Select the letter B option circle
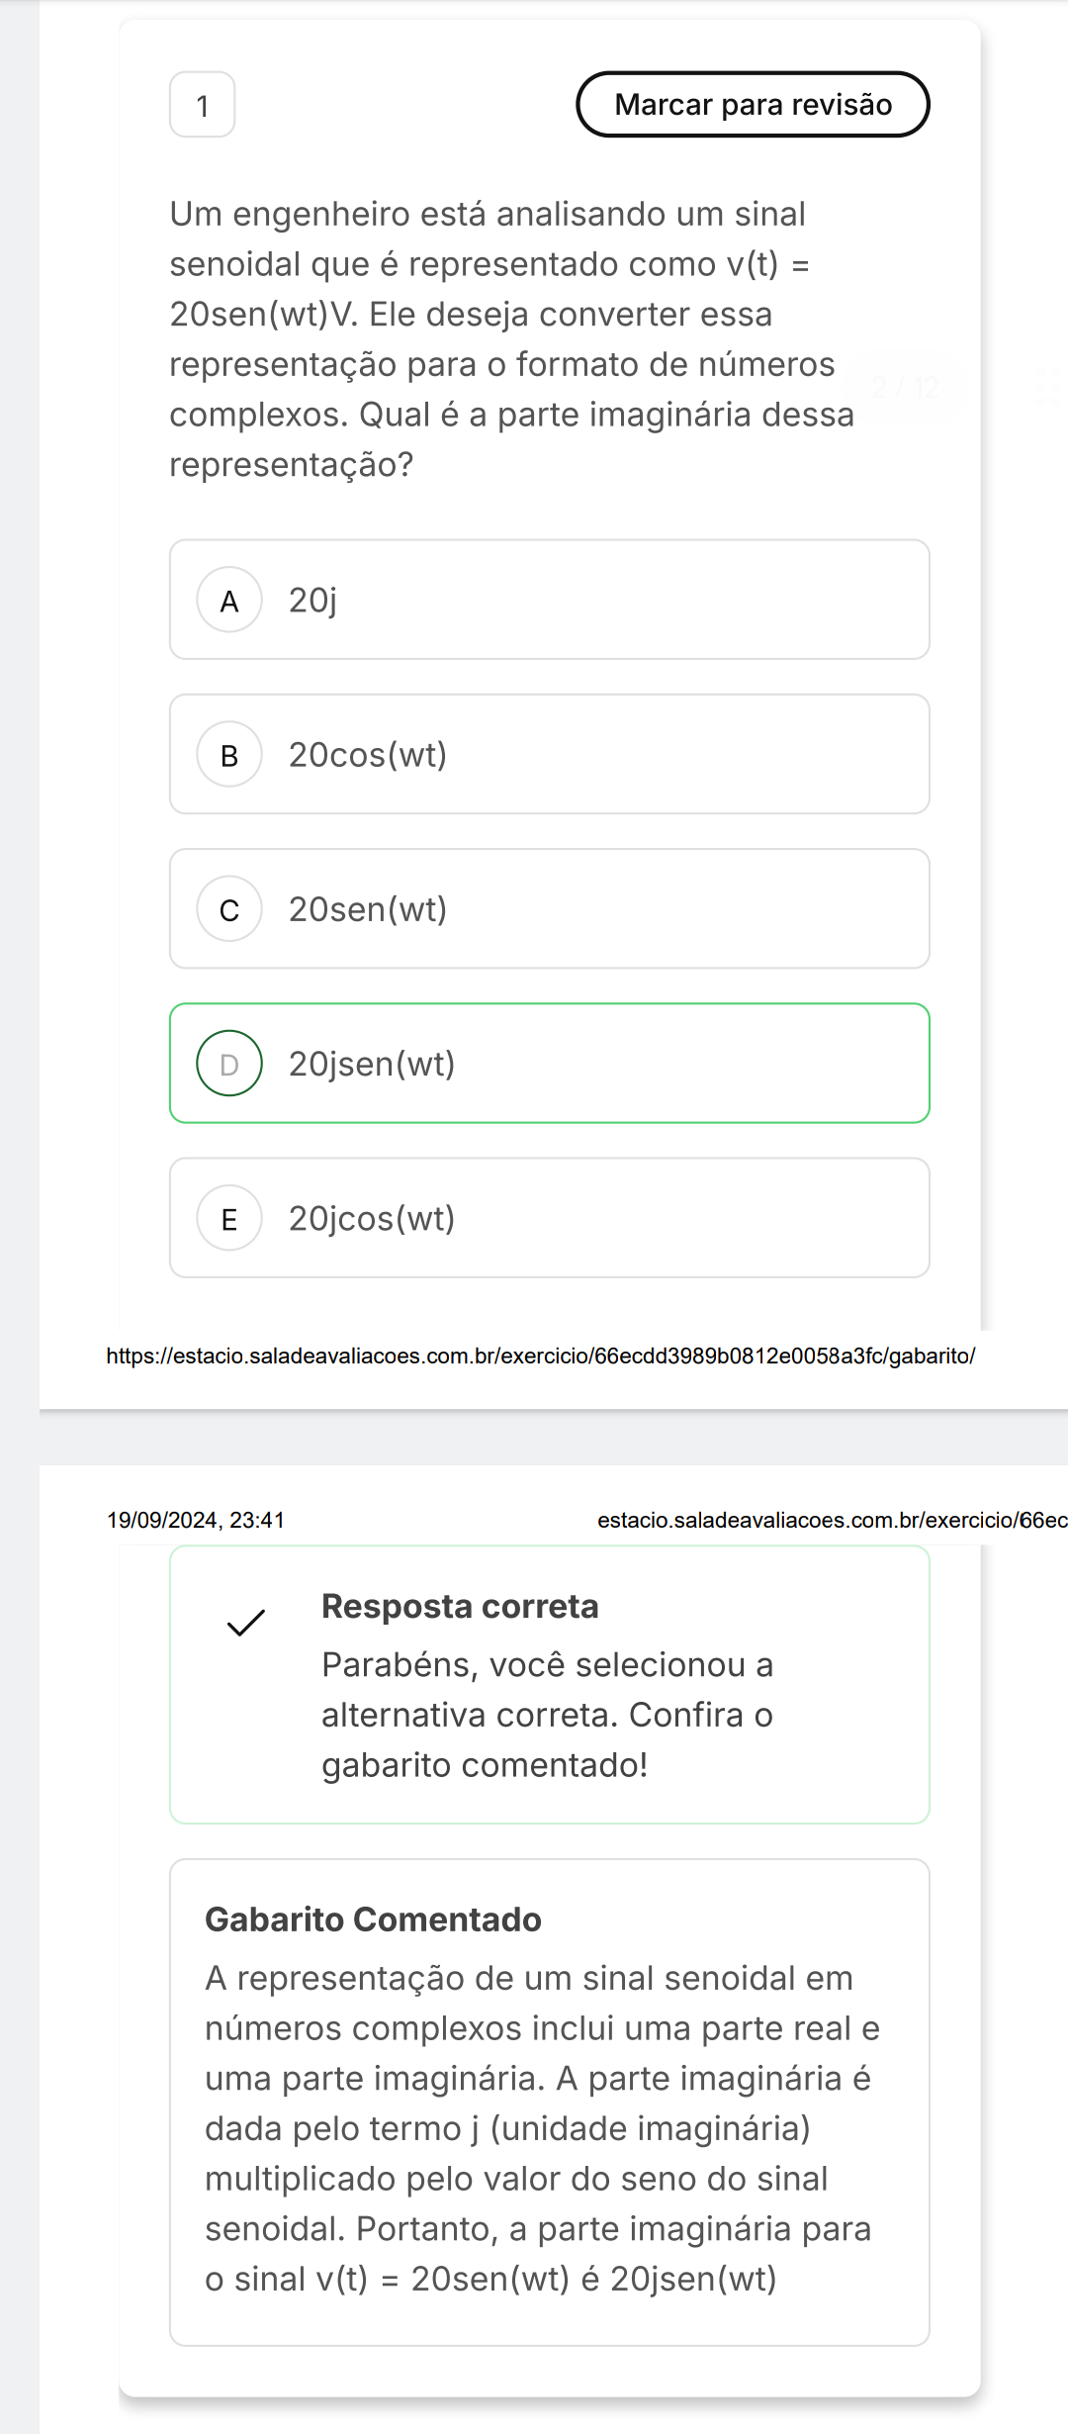The image size is (1068, 2434). (x=229, y=755)
